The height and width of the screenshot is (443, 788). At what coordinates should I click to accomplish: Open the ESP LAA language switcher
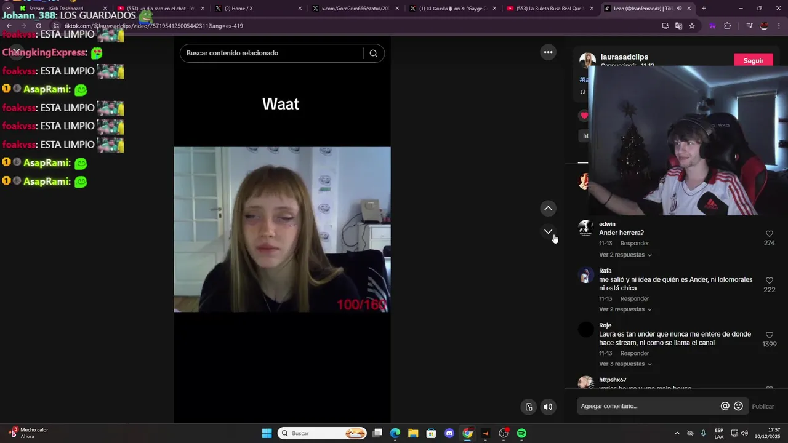719,433
